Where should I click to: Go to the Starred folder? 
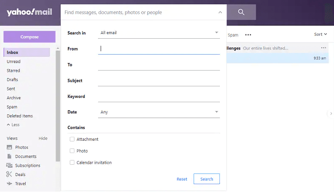click(x=13, y=71)
